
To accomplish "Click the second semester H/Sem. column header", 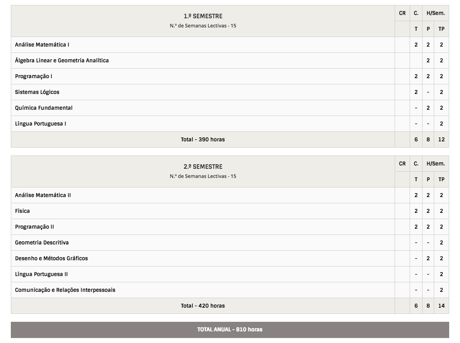I will pyautogui.click(x=436, y=164).
